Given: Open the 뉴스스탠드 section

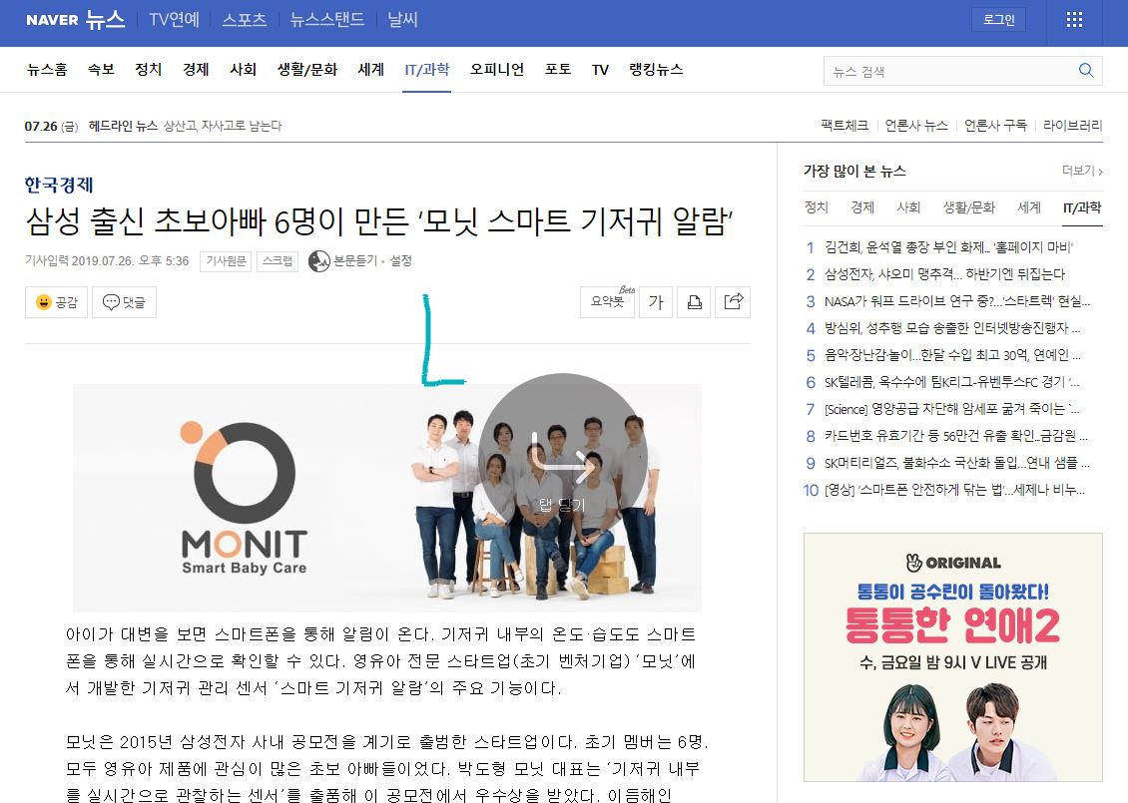Looking at the screenshot, I should (x=327, y=19).
